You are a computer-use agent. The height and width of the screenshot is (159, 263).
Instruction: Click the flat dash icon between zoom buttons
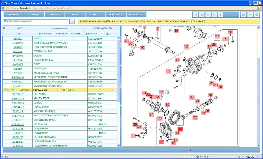(250, 15)
